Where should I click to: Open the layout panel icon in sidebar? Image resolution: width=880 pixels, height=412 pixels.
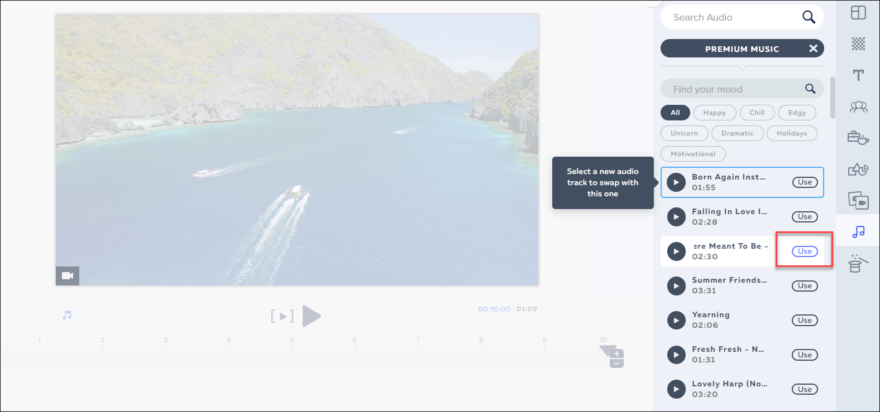click(858, 12)
